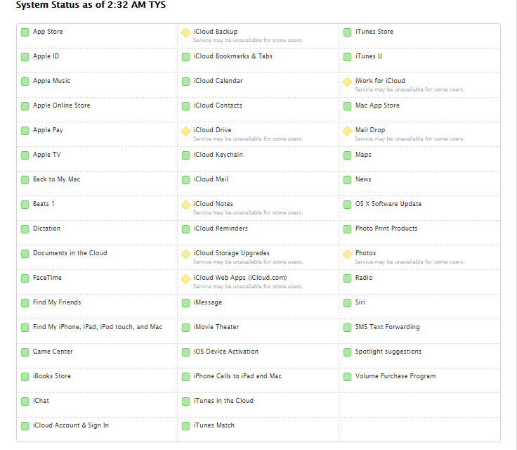The height and width of the screenshot is (450, 517).
Task: Open the iWork for iCloud entry
Action: pos(380,81)
